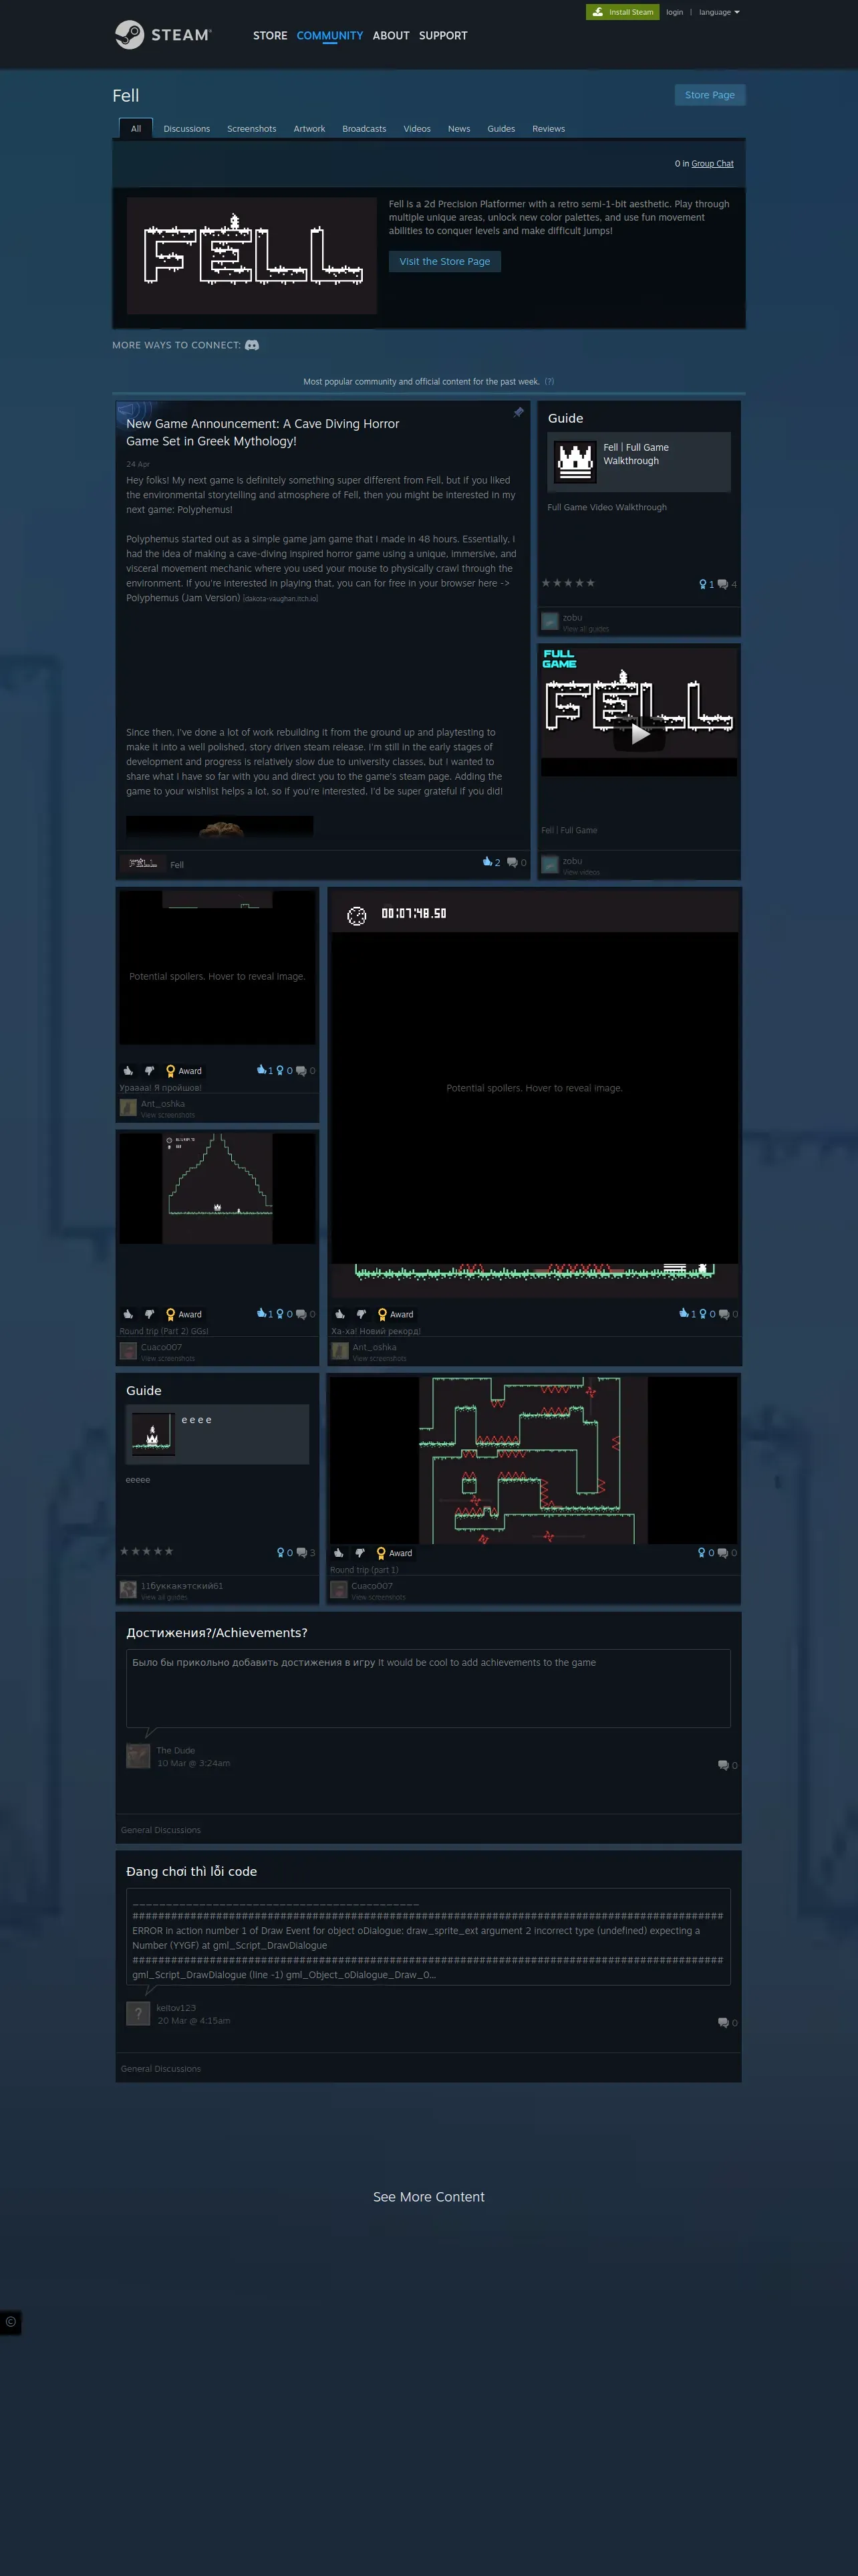
Task: Open zobu's avatar on the Walkthrough guide card
Action: coord(549,621)
